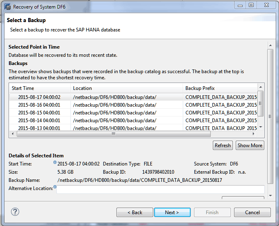Screen dimensions: 279x226
Task: Click the Source System value DF6
Action: coord(234,164)
